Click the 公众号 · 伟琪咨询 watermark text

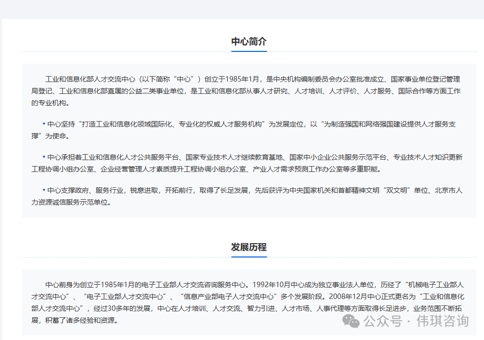coord(416,321)
